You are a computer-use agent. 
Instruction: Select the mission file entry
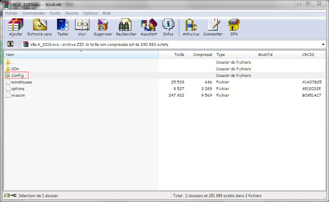click(18, 95)
